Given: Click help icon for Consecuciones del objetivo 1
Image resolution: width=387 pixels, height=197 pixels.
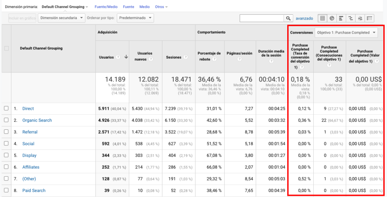Looking at the screenshot, I should point(329,65).
